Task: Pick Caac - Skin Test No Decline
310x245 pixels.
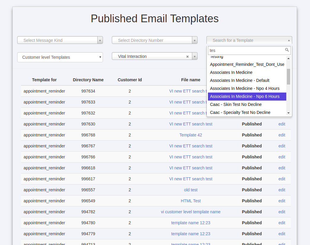Action: [247, 104]
